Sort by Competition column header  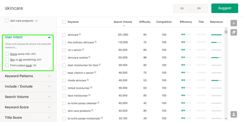(164, 22)
